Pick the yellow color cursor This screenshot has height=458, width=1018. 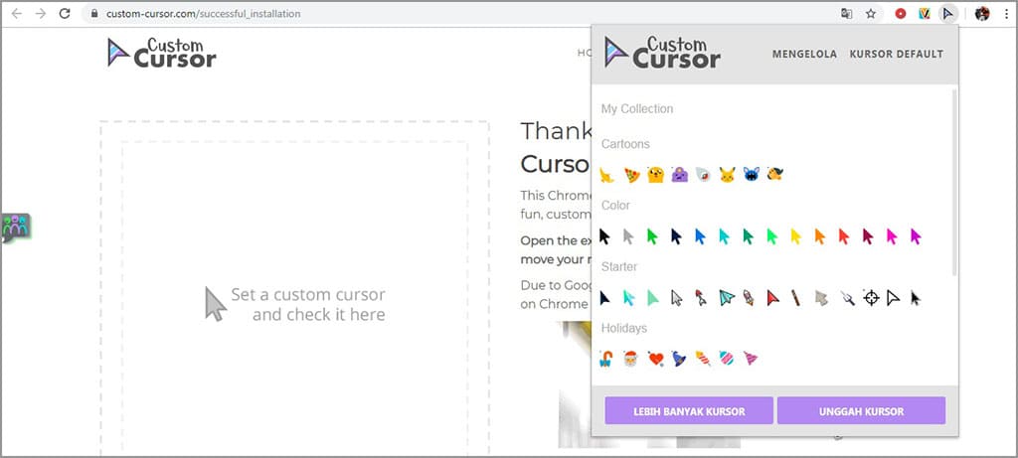(795, 236)
